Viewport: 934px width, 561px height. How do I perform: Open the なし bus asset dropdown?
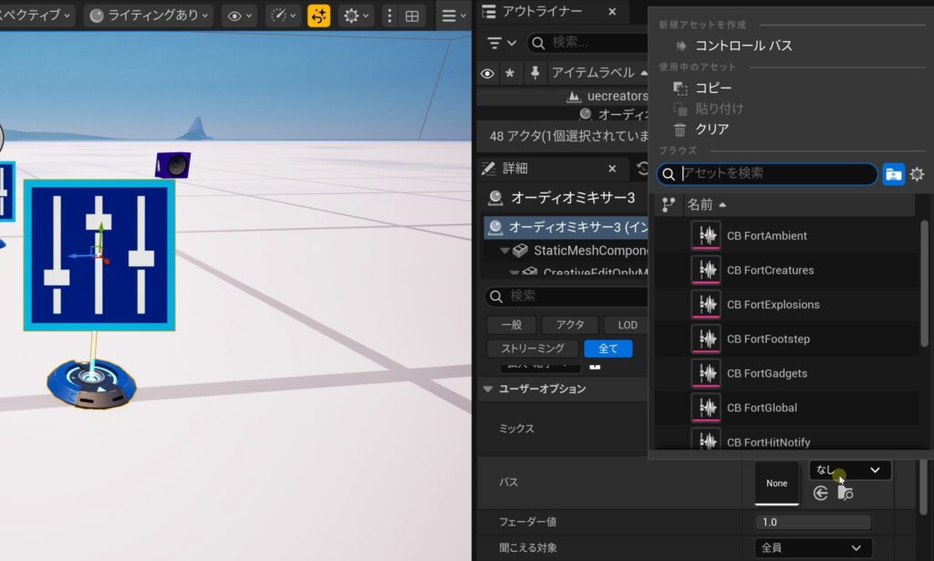point(849,470)
